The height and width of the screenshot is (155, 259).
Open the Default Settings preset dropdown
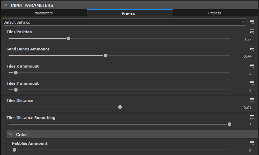click(x=124, y=22)
